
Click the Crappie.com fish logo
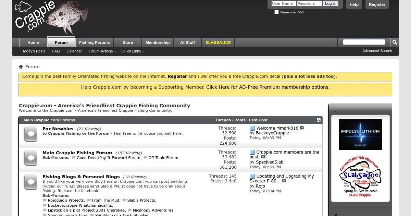[x=51, y=16]
